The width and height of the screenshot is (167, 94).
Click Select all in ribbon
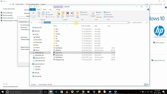point(107,12)
